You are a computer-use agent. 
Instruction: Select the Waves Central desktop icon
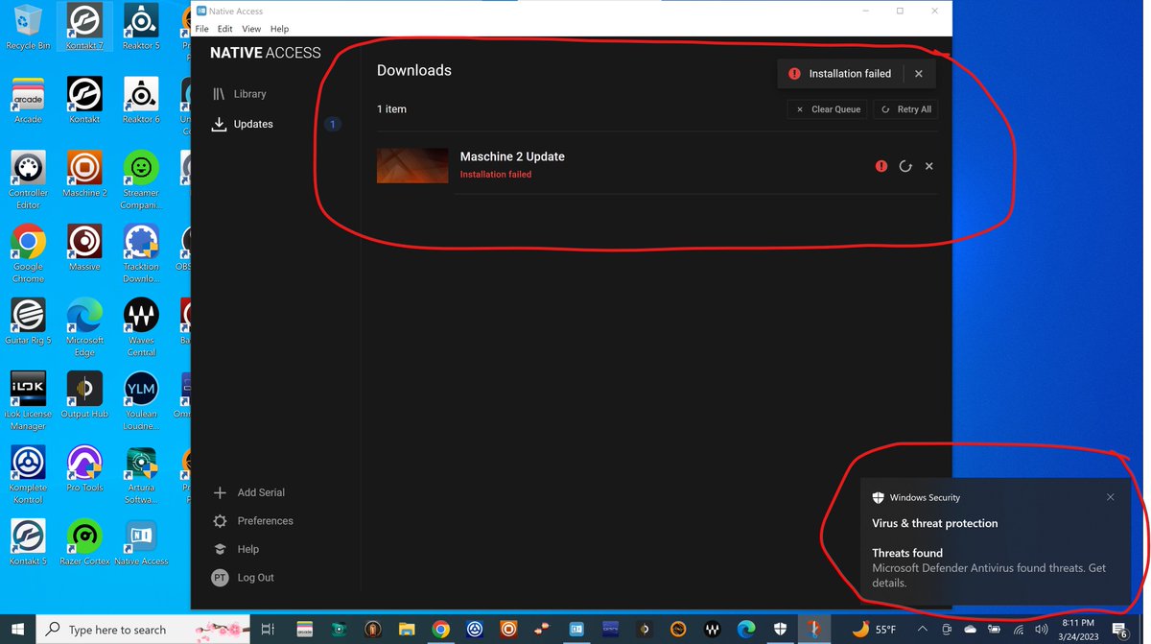tap(141, 327)
